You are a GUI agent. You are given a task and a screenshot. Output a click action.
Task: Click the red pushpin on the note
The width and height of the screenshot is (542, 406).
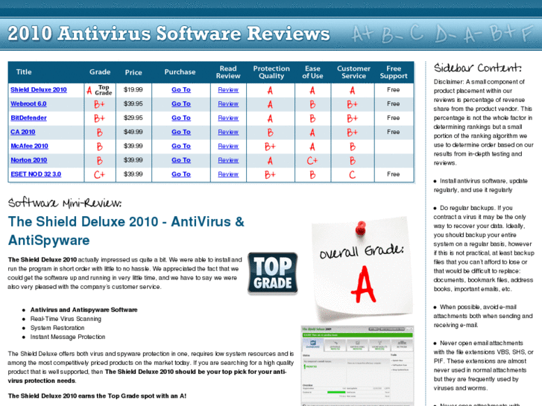[x=361, y=228]
